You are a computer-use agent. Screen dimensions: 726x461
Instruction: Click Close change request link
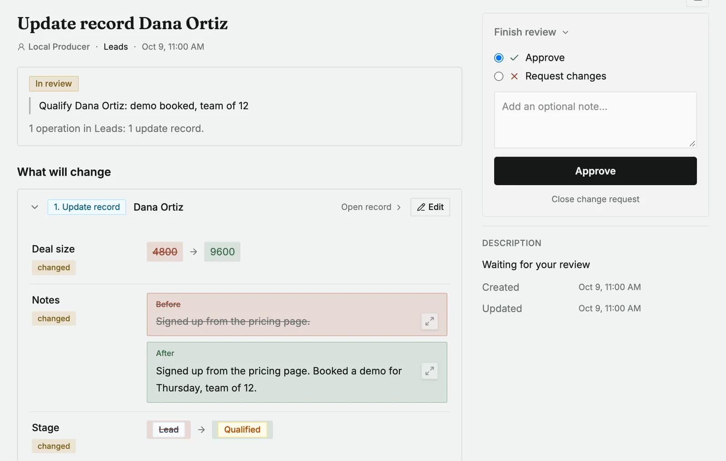(595, 199)
